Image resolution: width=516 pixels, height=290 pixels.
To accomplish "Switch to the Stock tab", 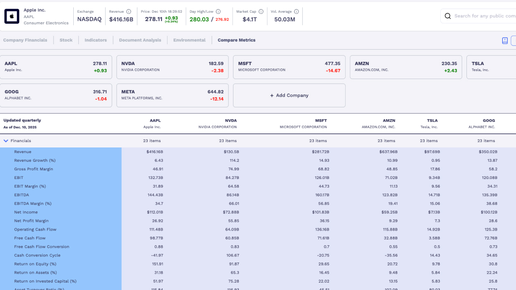I will (x=66, y=40).
